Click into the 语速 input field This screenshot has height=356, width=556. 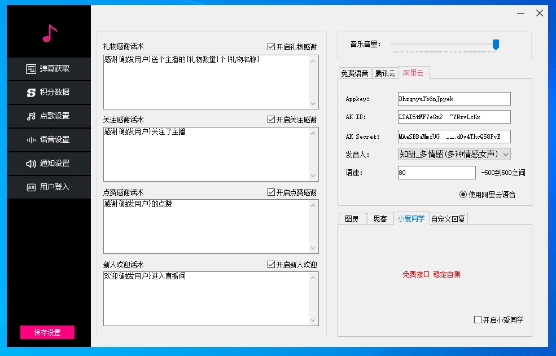(x=436, y=173)
